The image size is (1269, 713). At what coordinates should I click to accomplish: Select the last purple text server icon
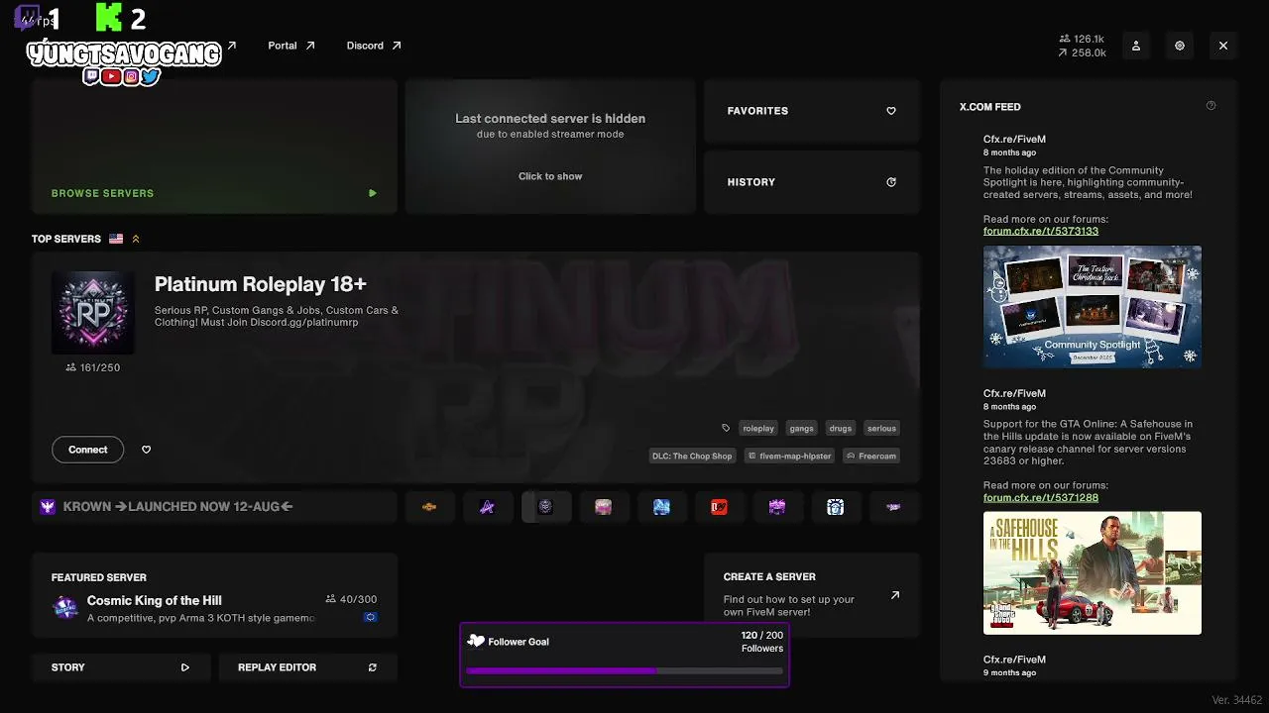point(894,507)
